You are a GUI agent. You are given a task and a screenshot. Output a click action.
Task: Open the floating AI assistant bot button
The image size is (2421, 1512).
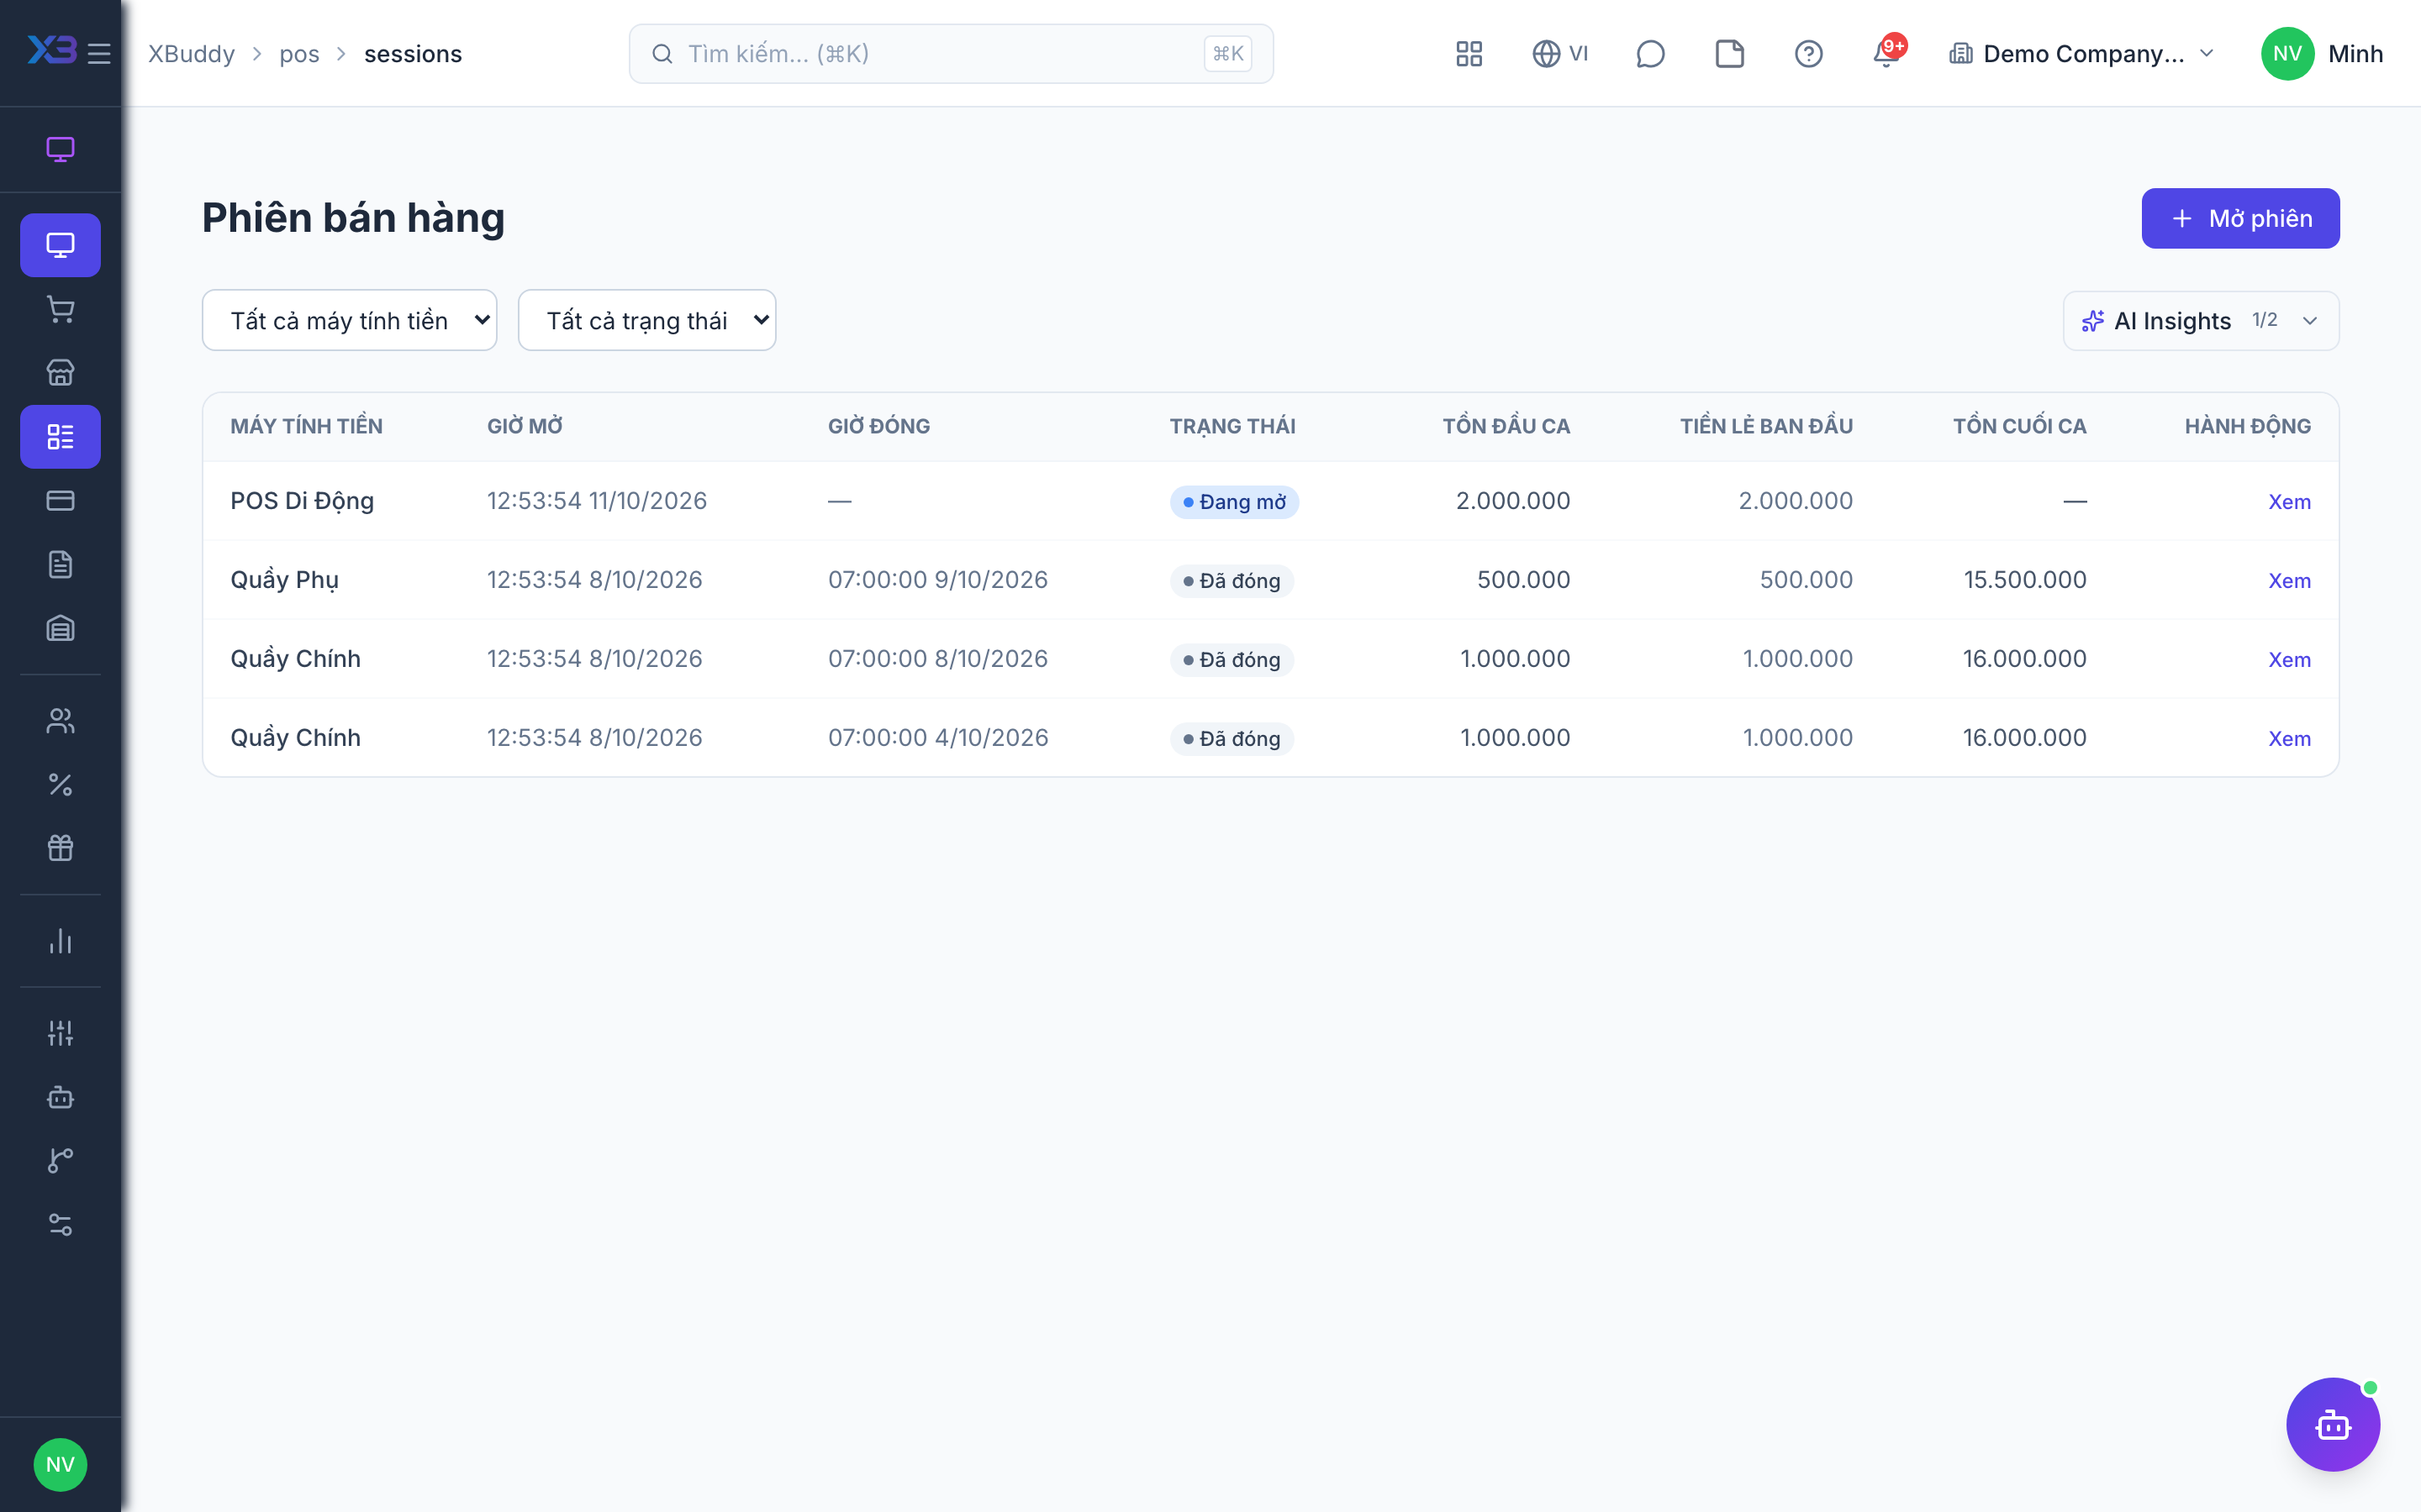coord(2333,1424)
